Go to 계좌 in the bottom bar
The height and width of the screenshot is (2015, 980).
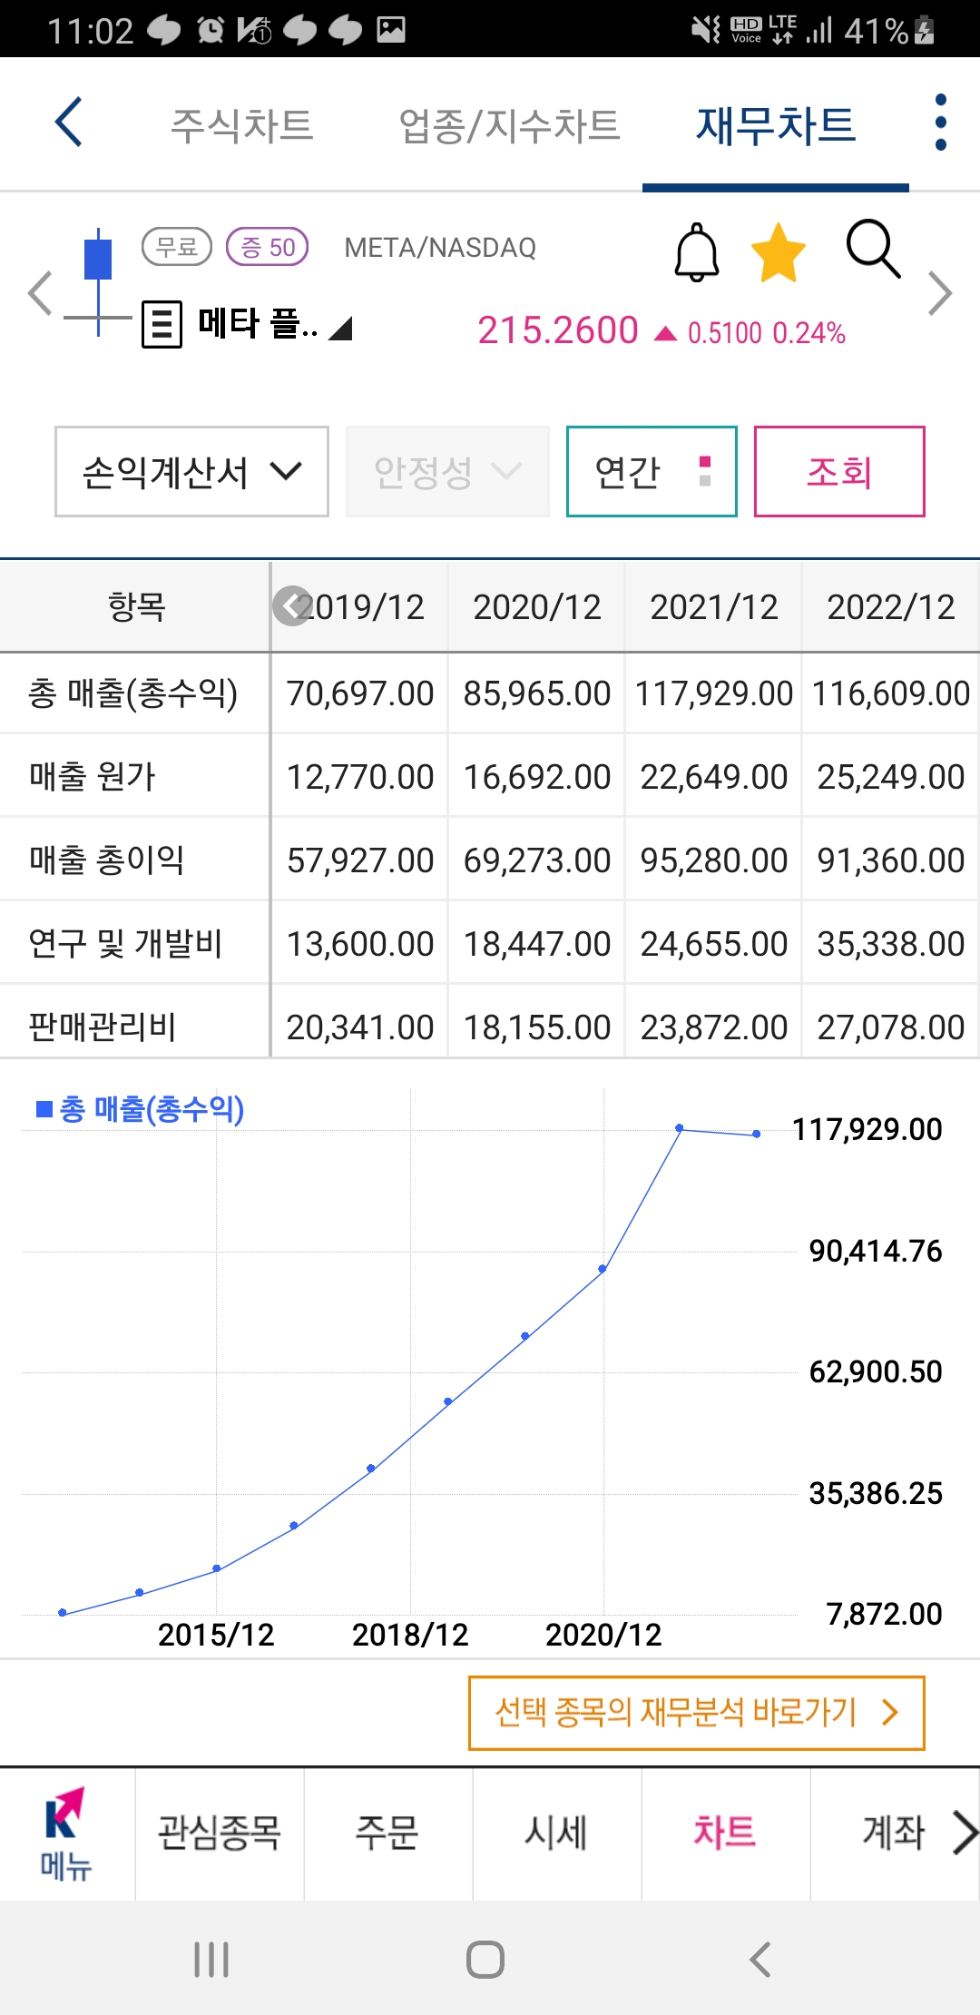click(894, 1833)
